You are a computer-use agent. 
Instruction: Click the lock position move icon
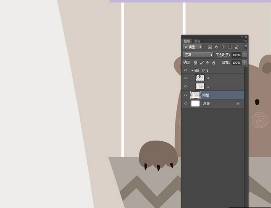(208, 62)
